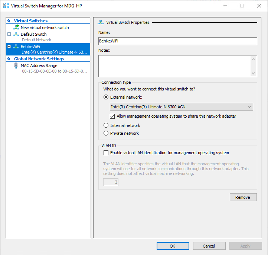Collapse the Virtual Switches section chevron
The width and height of the screenshot is (268, 255).
[10, 21]
